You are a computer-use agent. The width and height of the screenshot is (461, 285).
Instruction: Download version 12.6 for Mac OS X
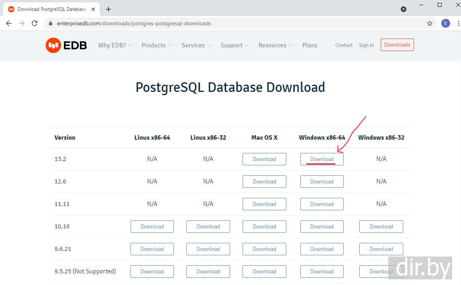point(264,181)
